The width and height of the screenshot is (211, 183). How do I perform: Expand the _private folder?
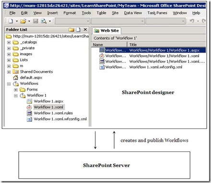[x=9, y=48]
